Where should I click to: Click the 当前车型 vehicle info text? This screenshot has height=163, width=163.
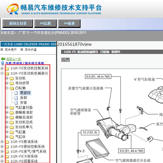(x=43, y=33)
